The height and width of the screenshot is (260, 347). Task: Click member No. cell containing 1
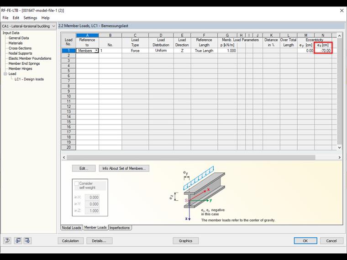110,51
